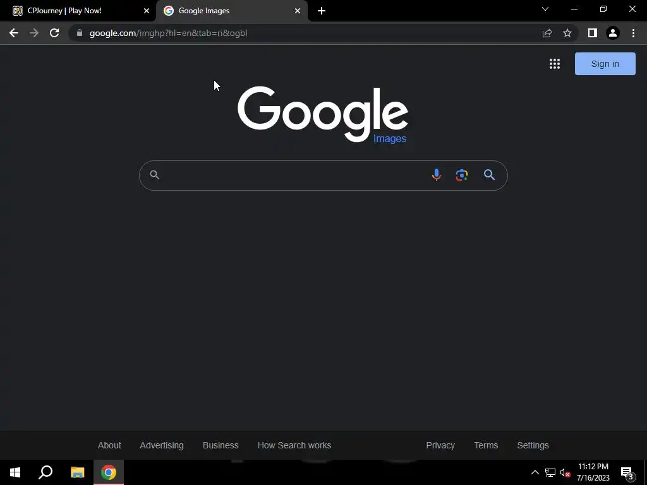Close the Google Images tab
647x485 pixels.
click(x=298, y=11)
